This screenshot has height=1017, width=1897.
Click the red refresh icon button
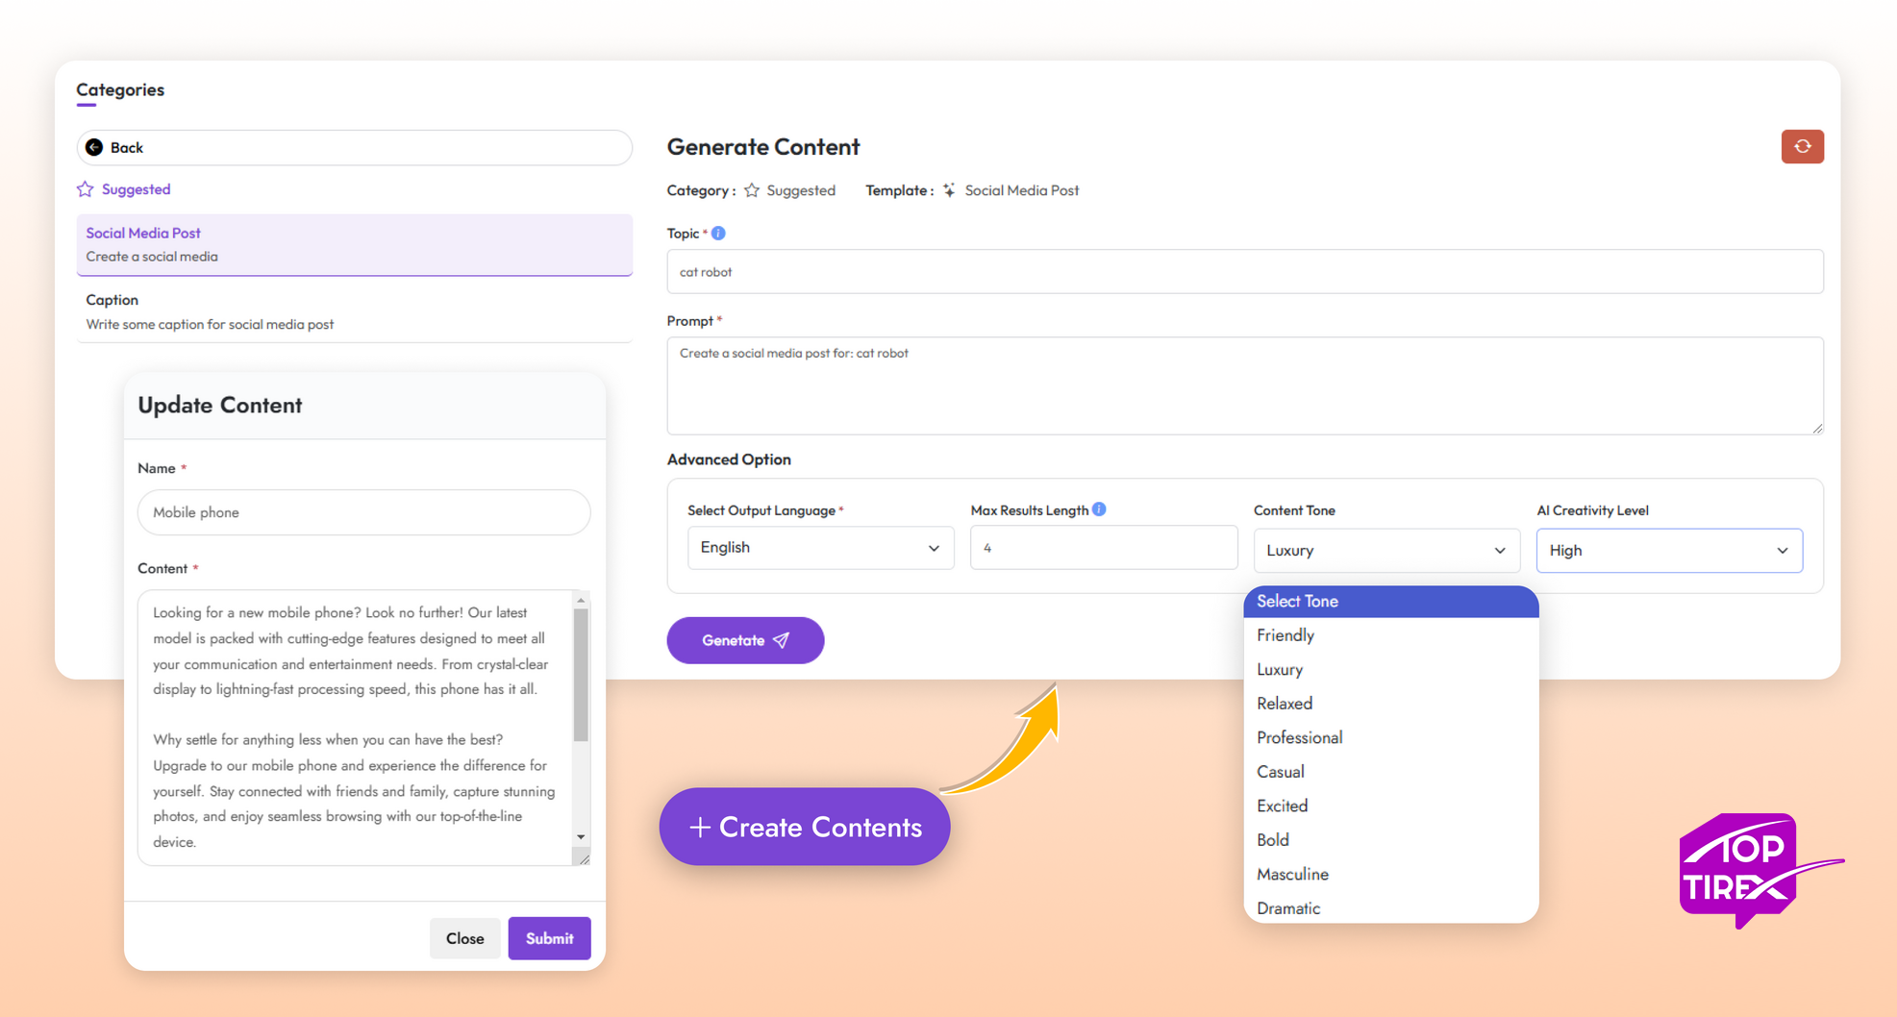pyautogui.click(x=1802, y=147)
